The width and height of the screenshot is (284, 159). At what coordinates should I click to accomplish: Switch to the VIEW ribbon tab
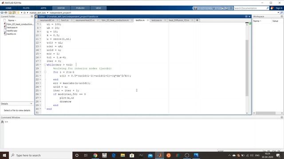tap(99, 8)
